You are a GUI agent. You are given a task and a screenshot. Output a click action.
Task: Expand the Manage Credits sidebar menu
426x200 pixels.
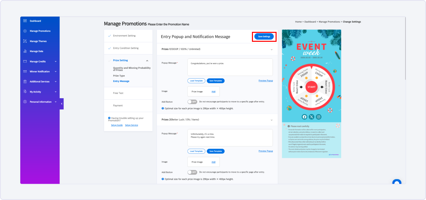click(x=56, y=62)
